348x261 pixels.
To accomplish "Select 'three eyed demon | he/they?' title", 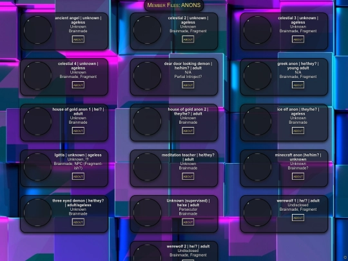I will click(x=78, y=203).
